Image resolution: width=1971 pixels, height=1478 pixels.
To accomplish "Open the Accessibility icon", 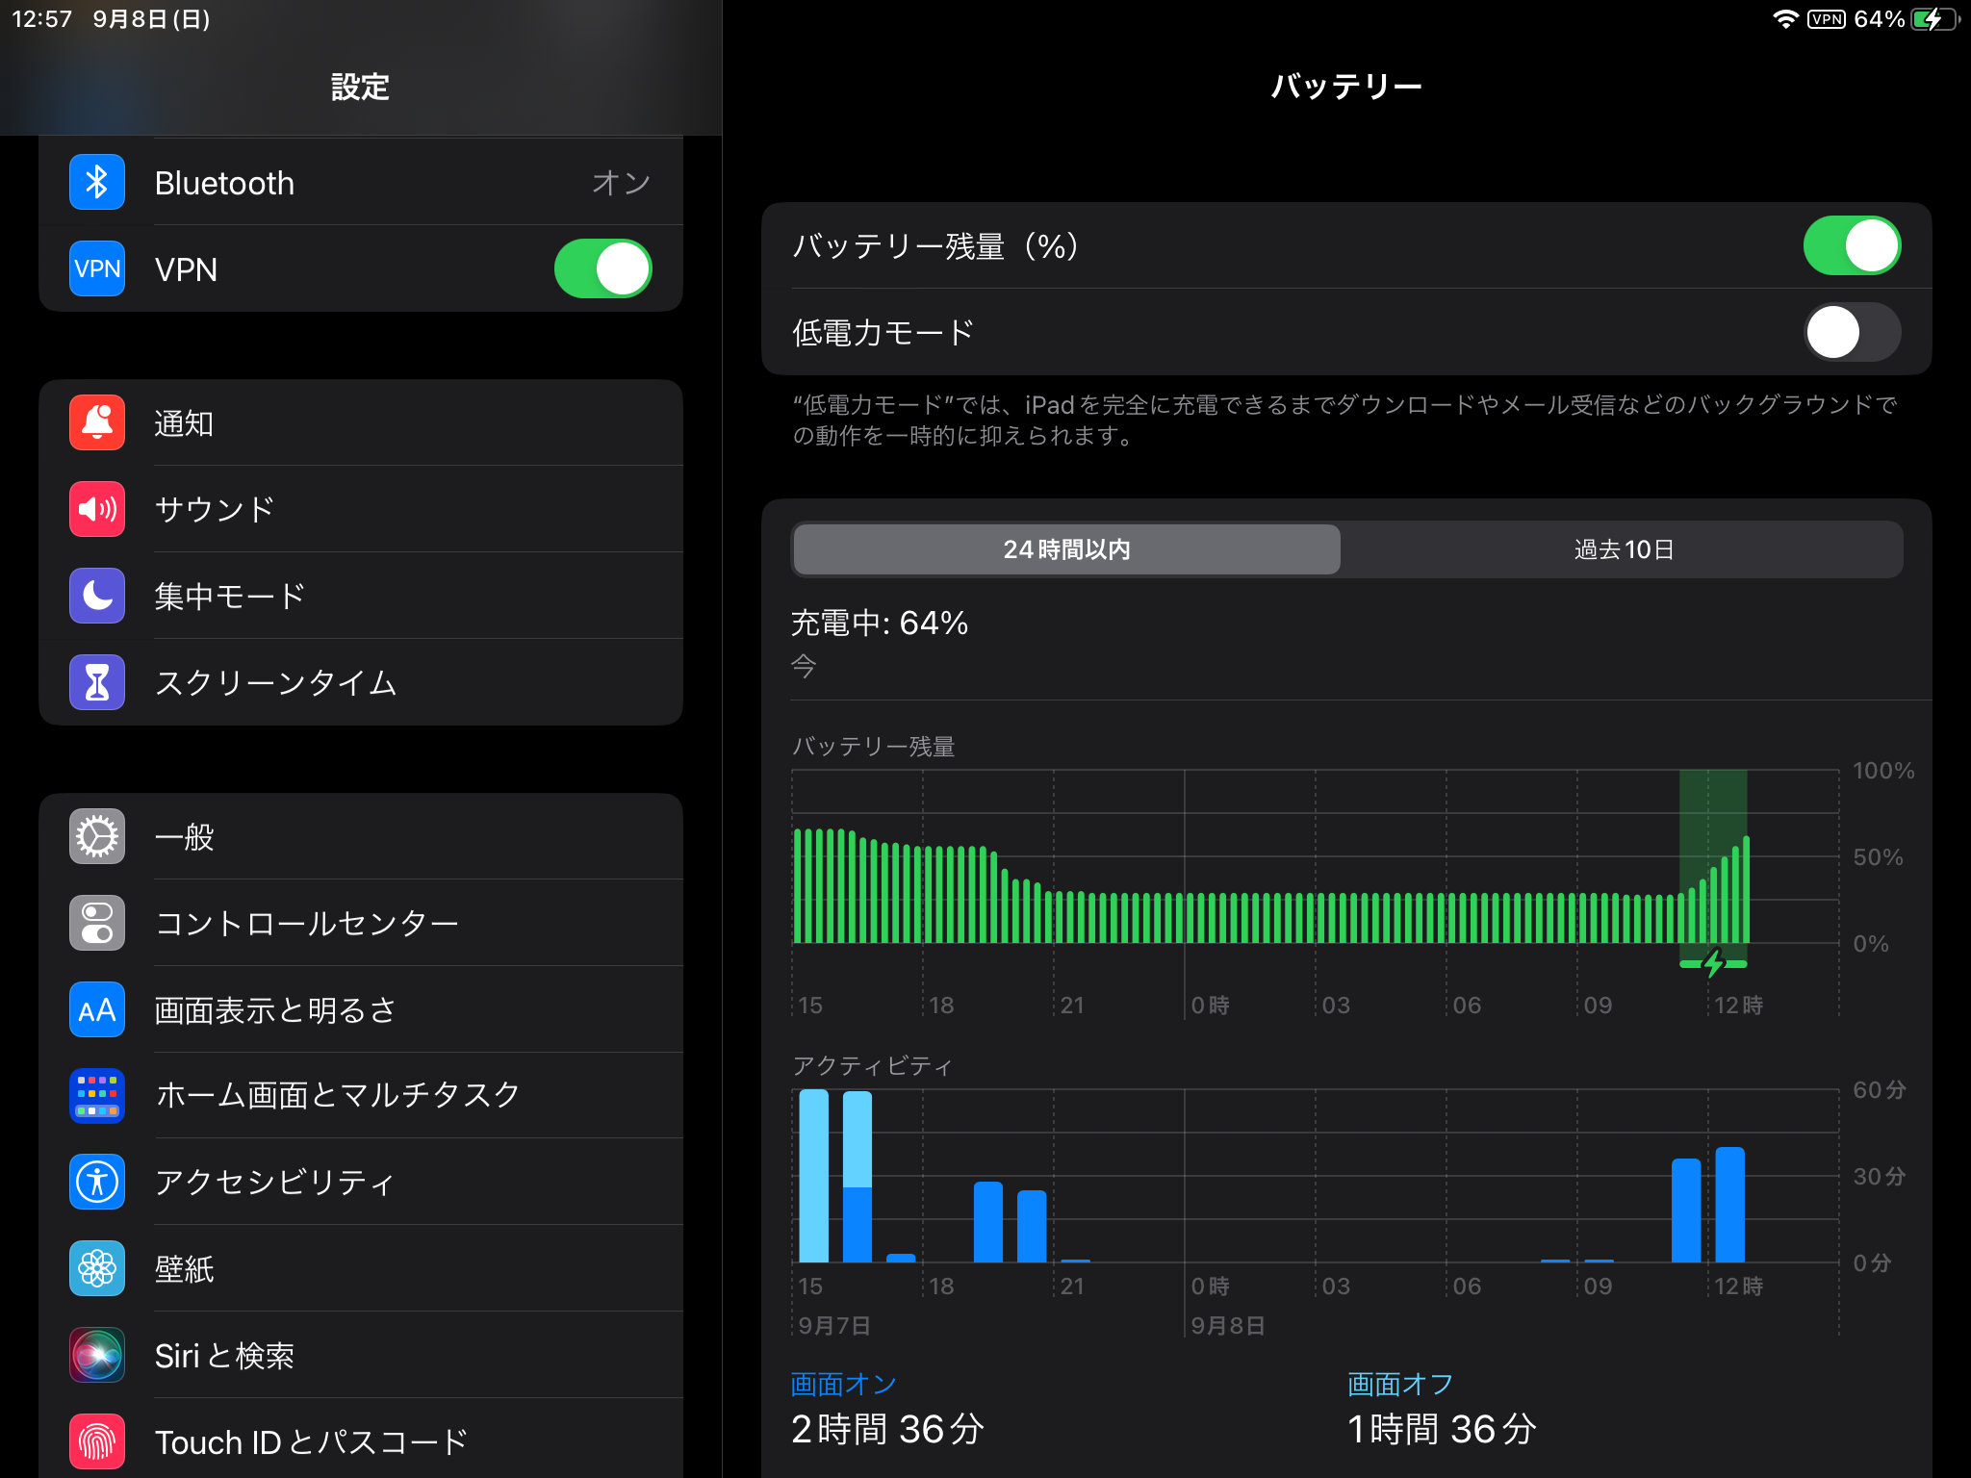I will [x=97, y=1182].
